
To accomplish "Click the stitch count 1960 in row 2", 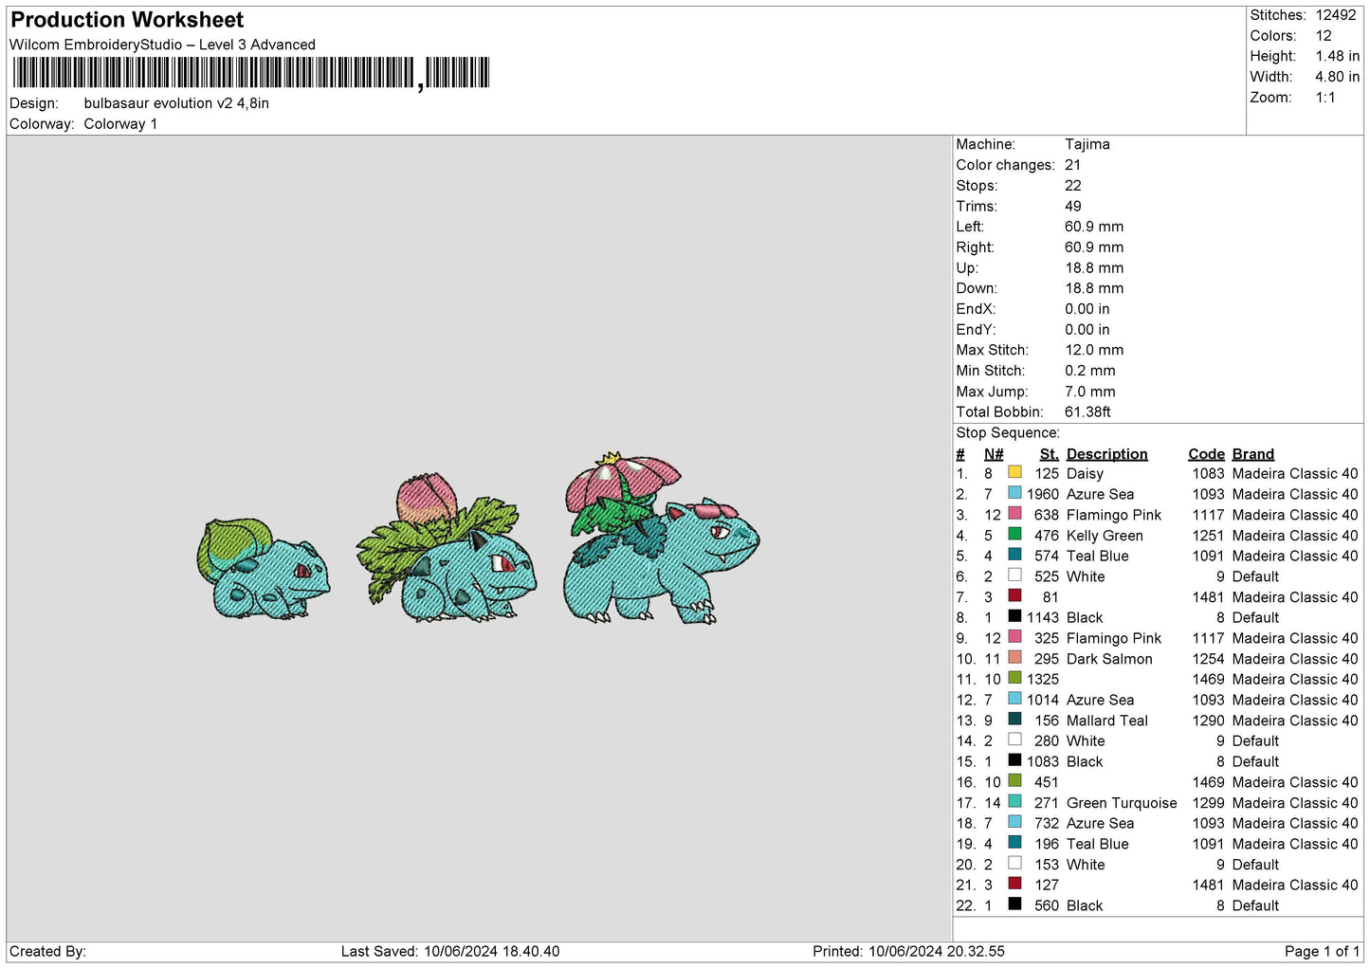I will (1043, 494).
